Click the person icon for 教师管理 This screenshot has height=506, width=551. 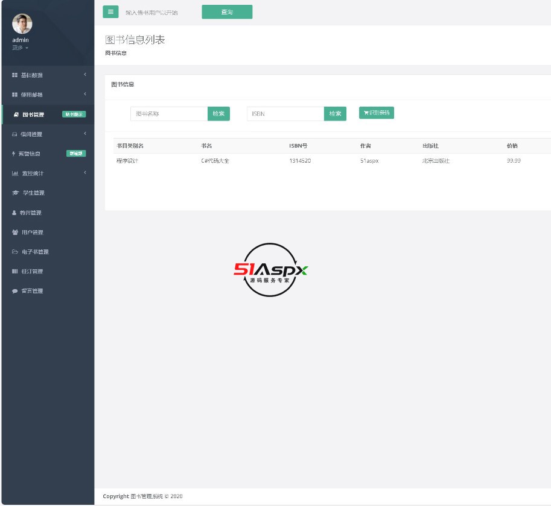14,213
